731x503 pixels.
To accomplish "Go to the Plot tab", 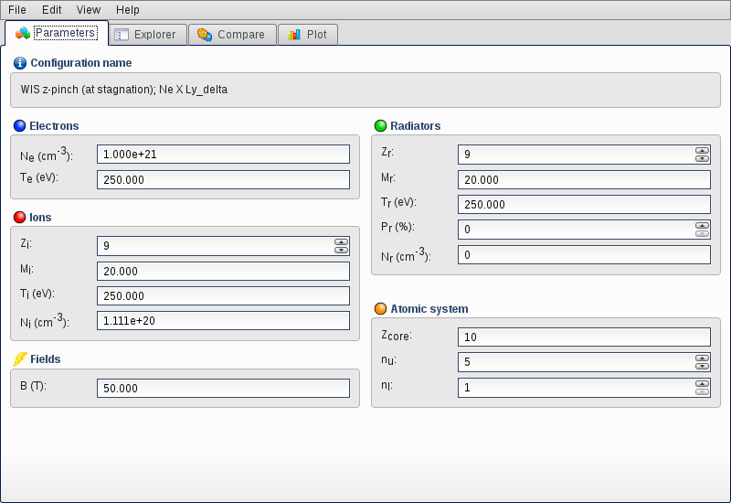I will click(x=308, y=35).
